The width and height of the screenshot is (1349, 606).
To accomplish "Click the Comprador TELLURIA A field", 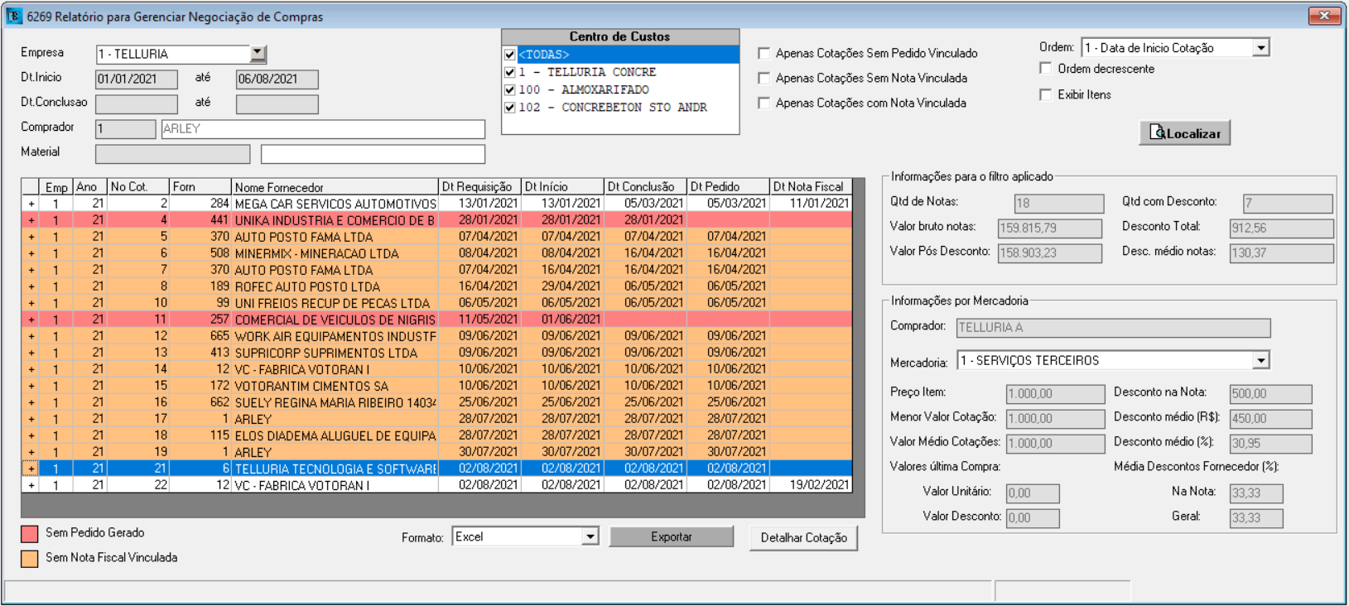I will [1113, 328].
